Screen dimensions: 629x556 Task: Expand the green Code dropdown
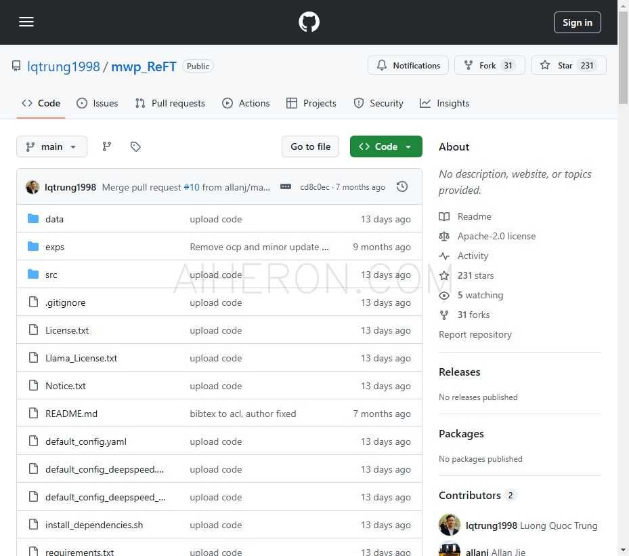[x=386, y=146]
